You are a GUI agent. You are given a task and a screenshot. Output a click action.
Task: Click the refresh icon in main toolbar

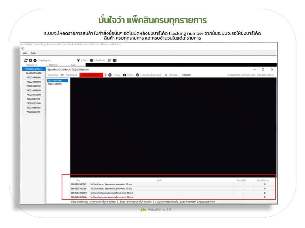click(26, 60)
